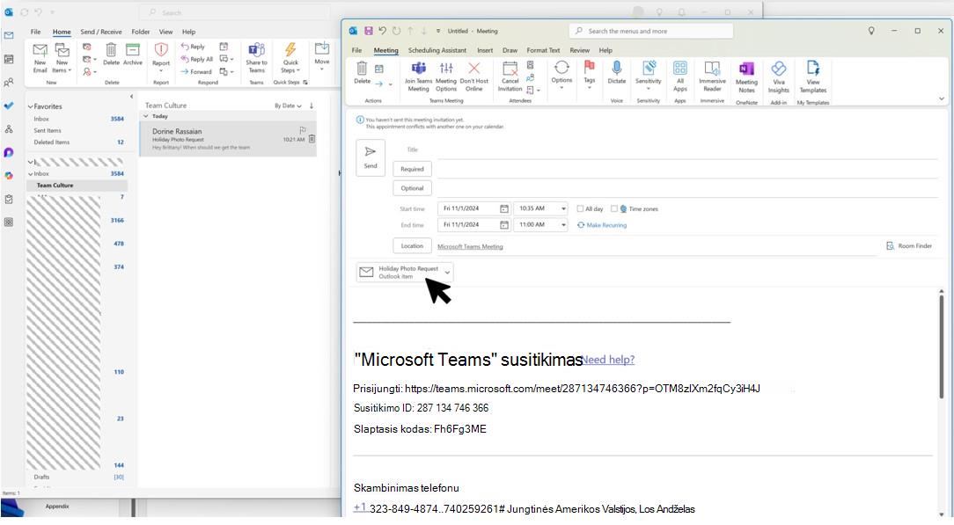Viewport: 954px width, 525px height.
Task: Open Room Finder
Action: click(x=909, y=245)
